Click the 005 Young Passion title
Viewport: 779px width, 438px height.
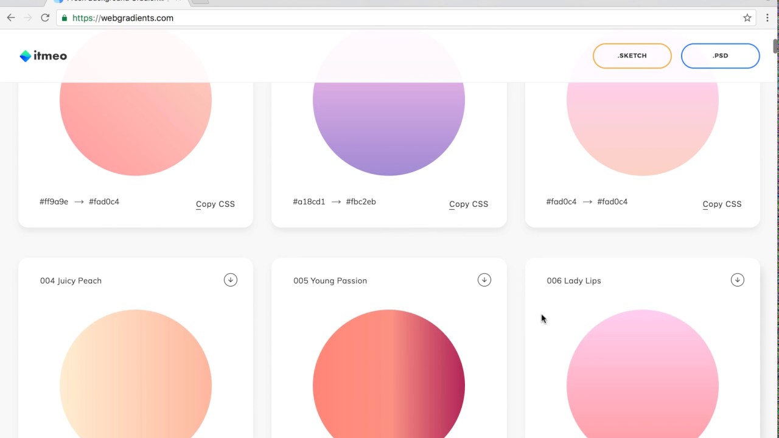tap(330, 280)
